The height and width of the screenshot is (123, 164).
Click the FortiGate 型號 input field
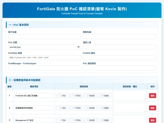tap(45, 58)
